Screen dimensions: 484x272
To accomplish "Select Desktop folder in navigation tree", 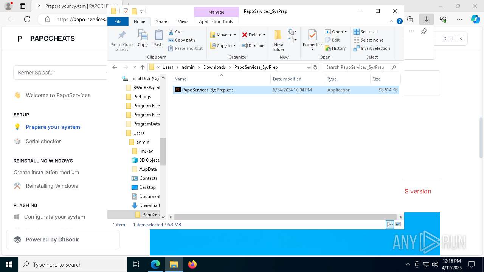I will (143, 187).
